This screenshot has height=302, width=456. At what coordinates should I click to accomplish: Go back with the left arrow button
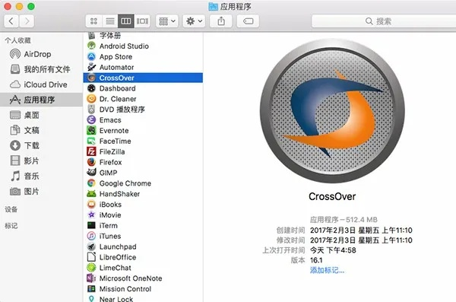point(11,21)
